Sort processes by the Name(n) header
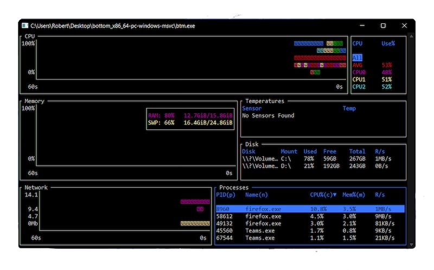 coord(257,195)
